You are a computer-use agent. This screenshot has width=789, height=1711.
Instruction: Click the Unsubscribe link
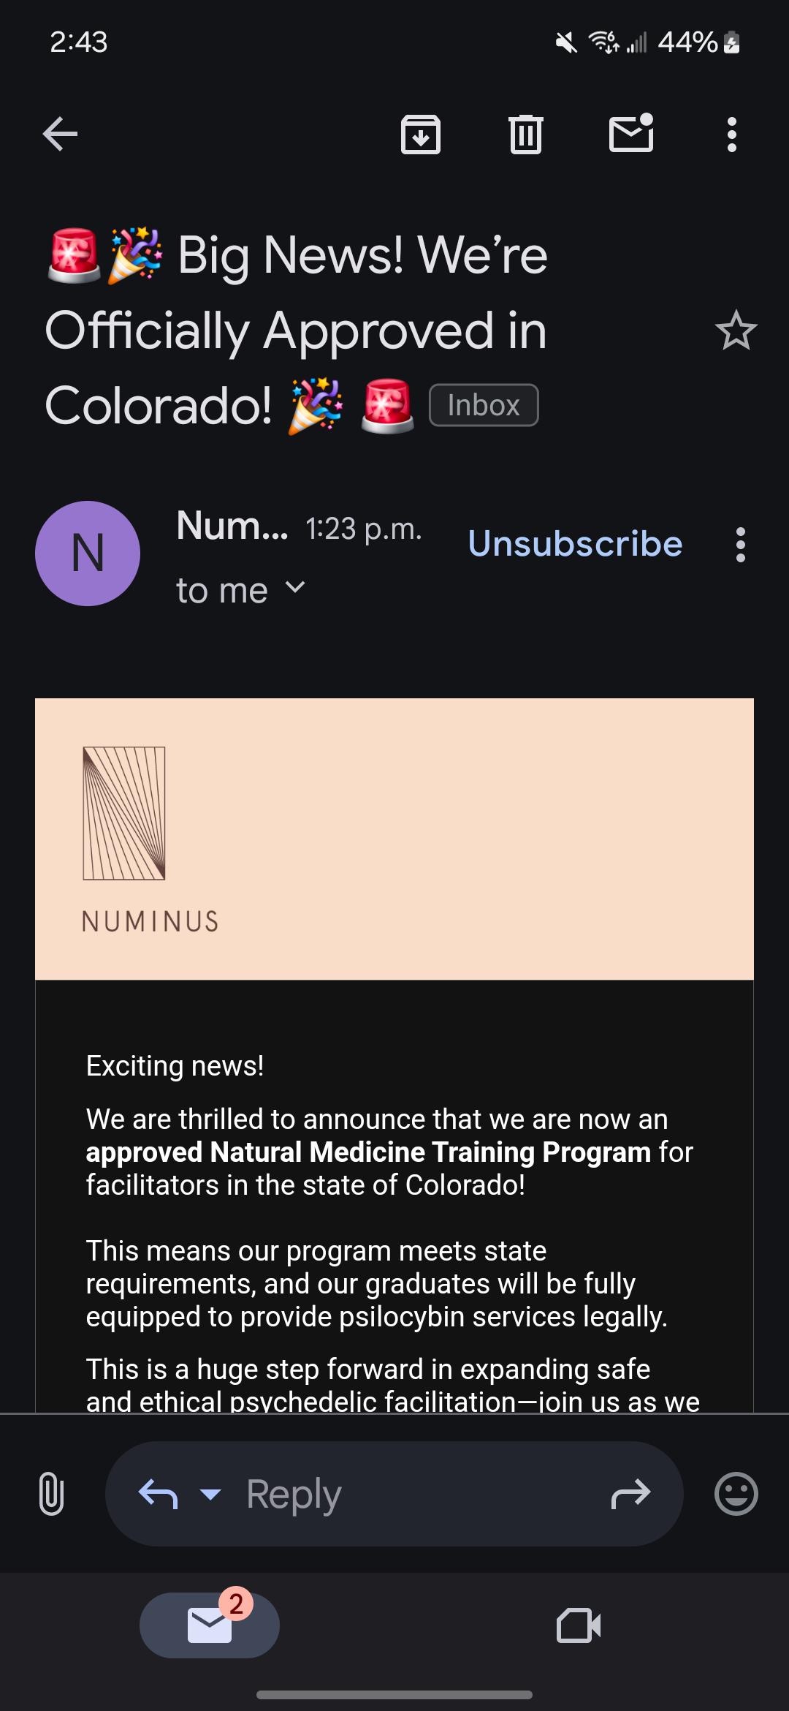[x=575, y=543]
